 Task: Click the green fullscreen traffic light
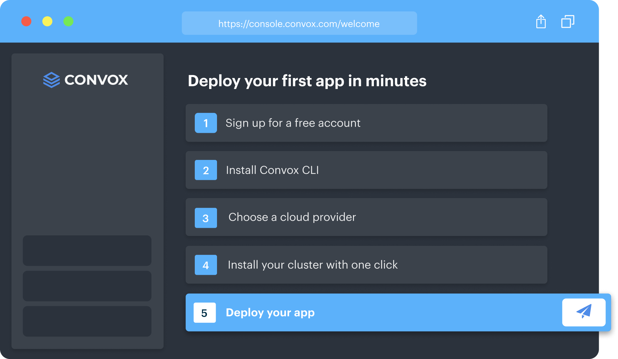coord(68,22)
